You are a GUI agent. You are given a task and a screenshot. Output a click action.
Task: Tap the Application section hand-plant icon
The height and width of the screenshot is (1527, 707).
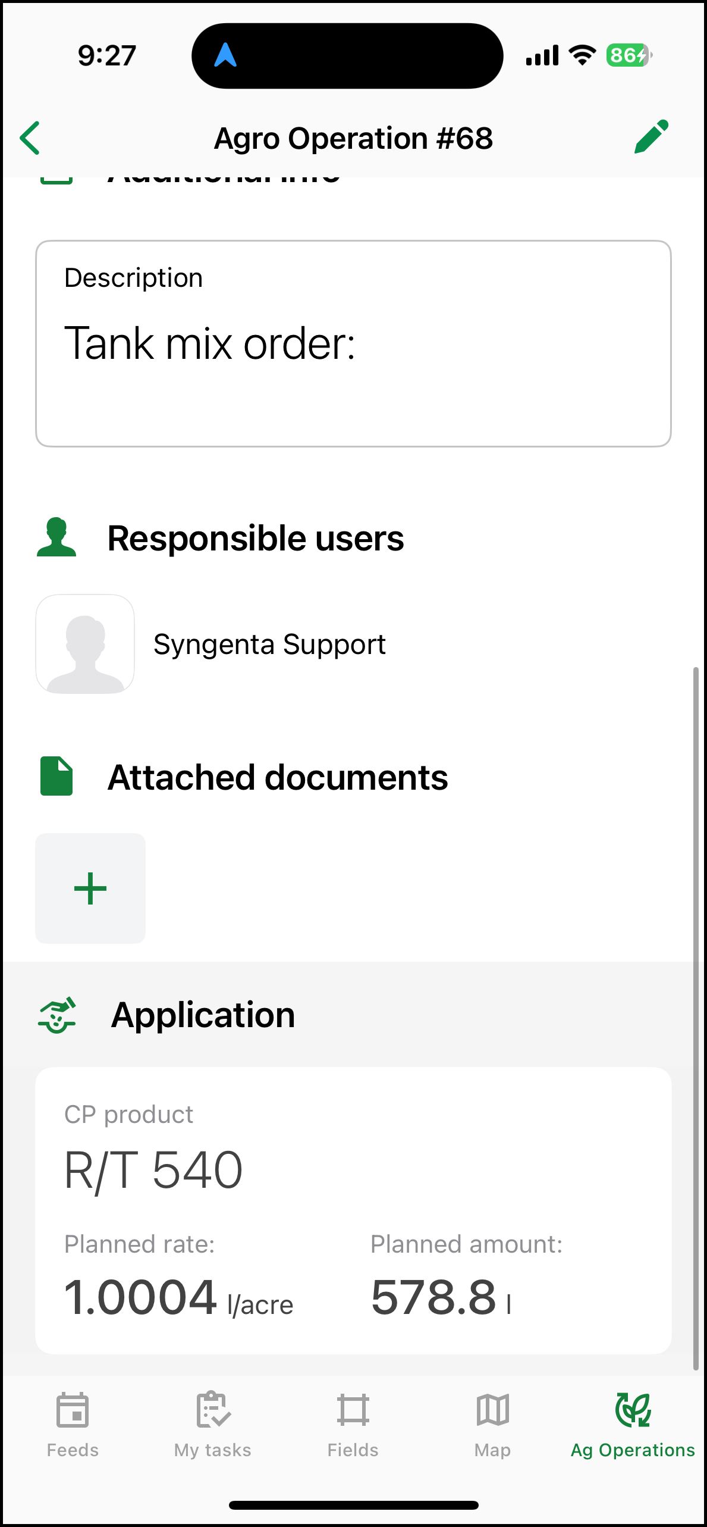coord(57,1015)
